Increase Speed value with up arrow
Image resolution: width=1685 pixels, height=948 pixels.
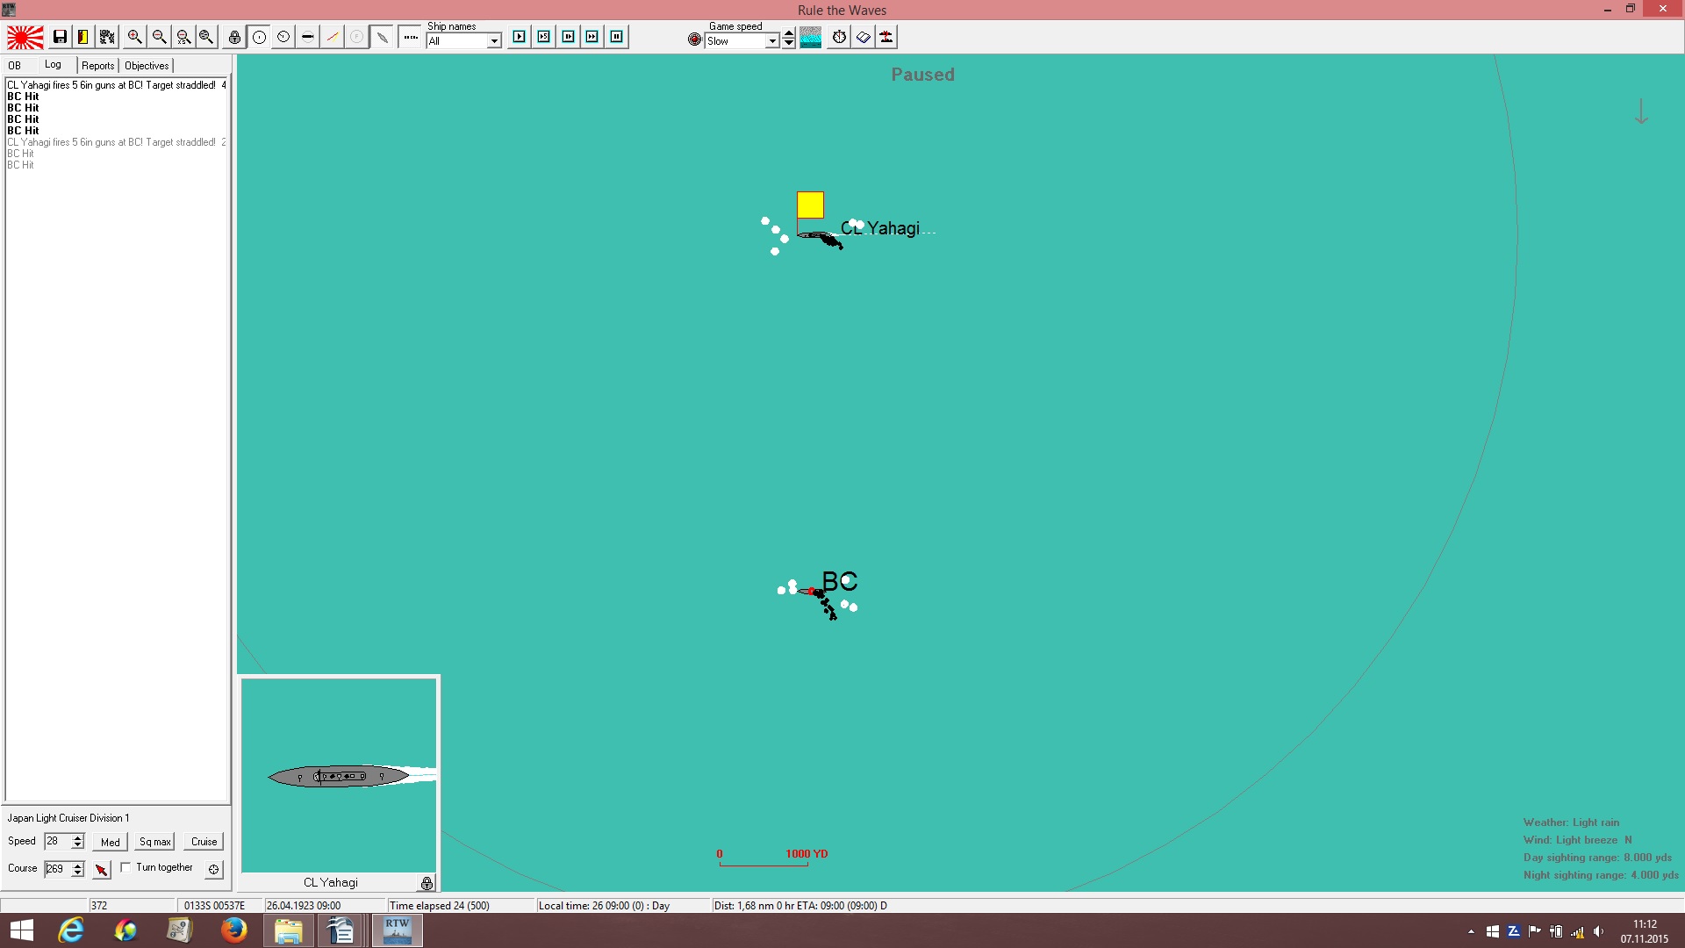pos(78,837)
